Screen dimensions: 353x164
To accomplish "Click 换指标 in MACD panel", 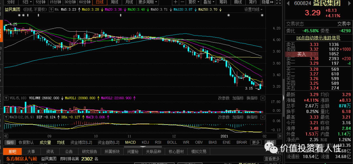I will click(x=252, y=117).
